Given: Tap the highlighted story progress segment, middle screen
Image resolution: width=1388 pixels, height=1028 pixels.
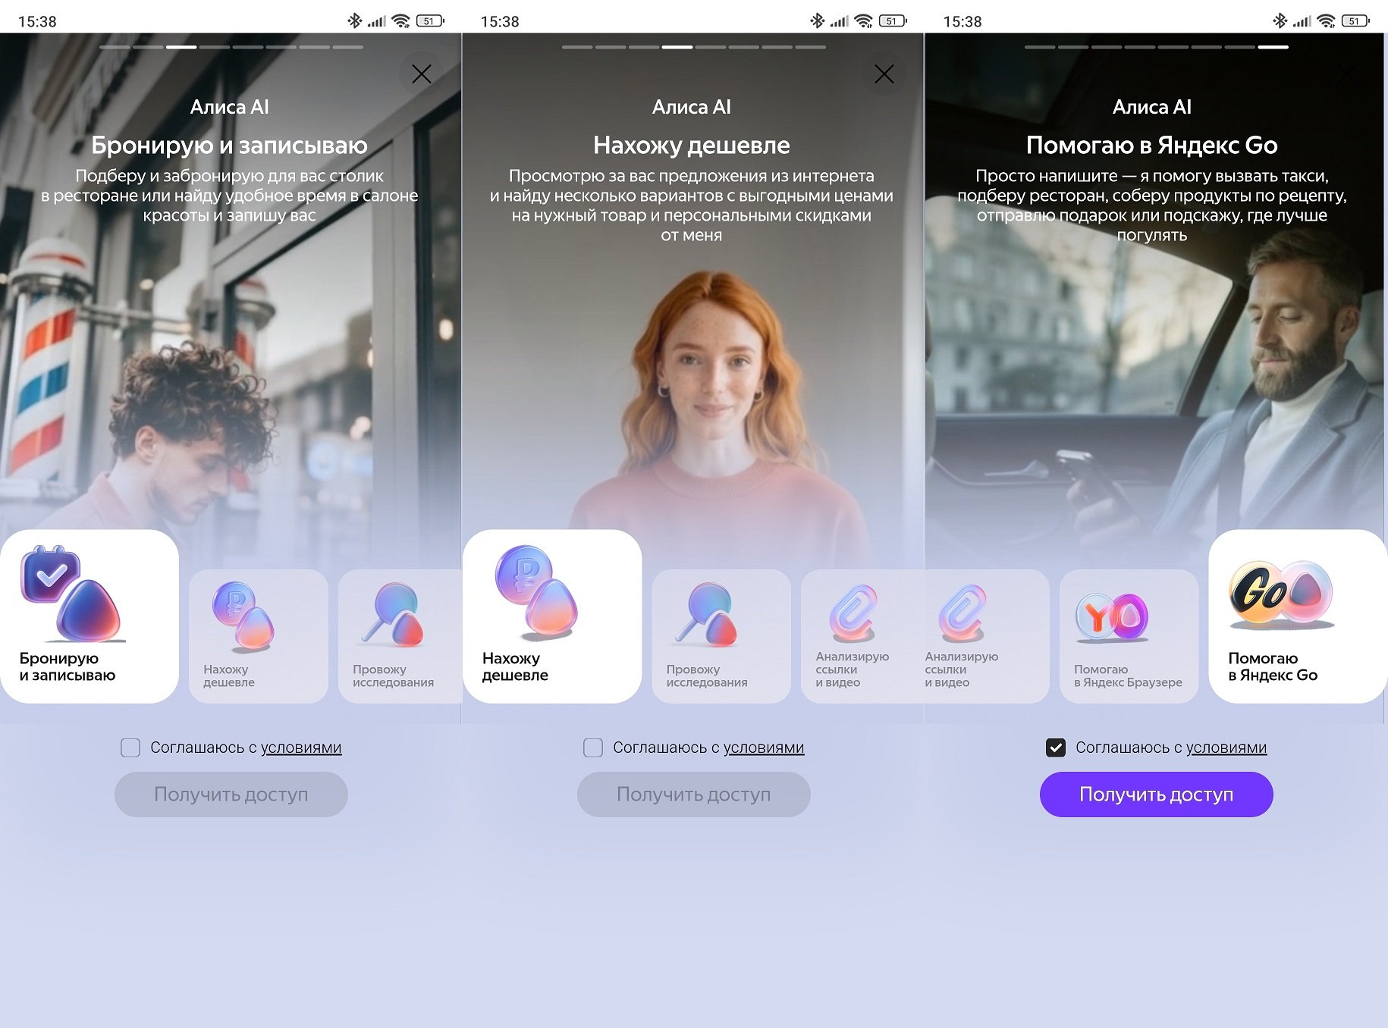Looking at the screenshot, I should 677,47.
